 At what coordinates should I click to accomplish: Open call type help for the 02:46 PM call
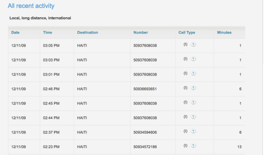[193, 88]
